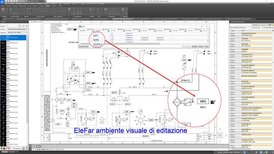
Task: Switch to the Modello layout tab
Action: [4, 152]
